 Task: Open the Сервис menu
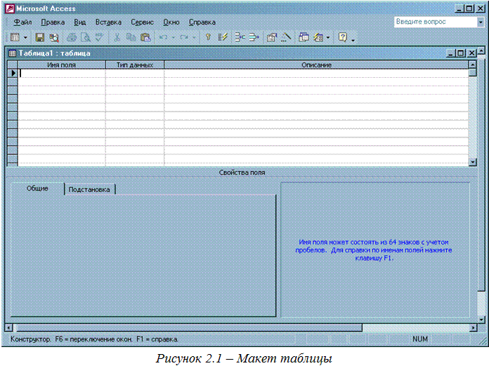coord(142,22)
